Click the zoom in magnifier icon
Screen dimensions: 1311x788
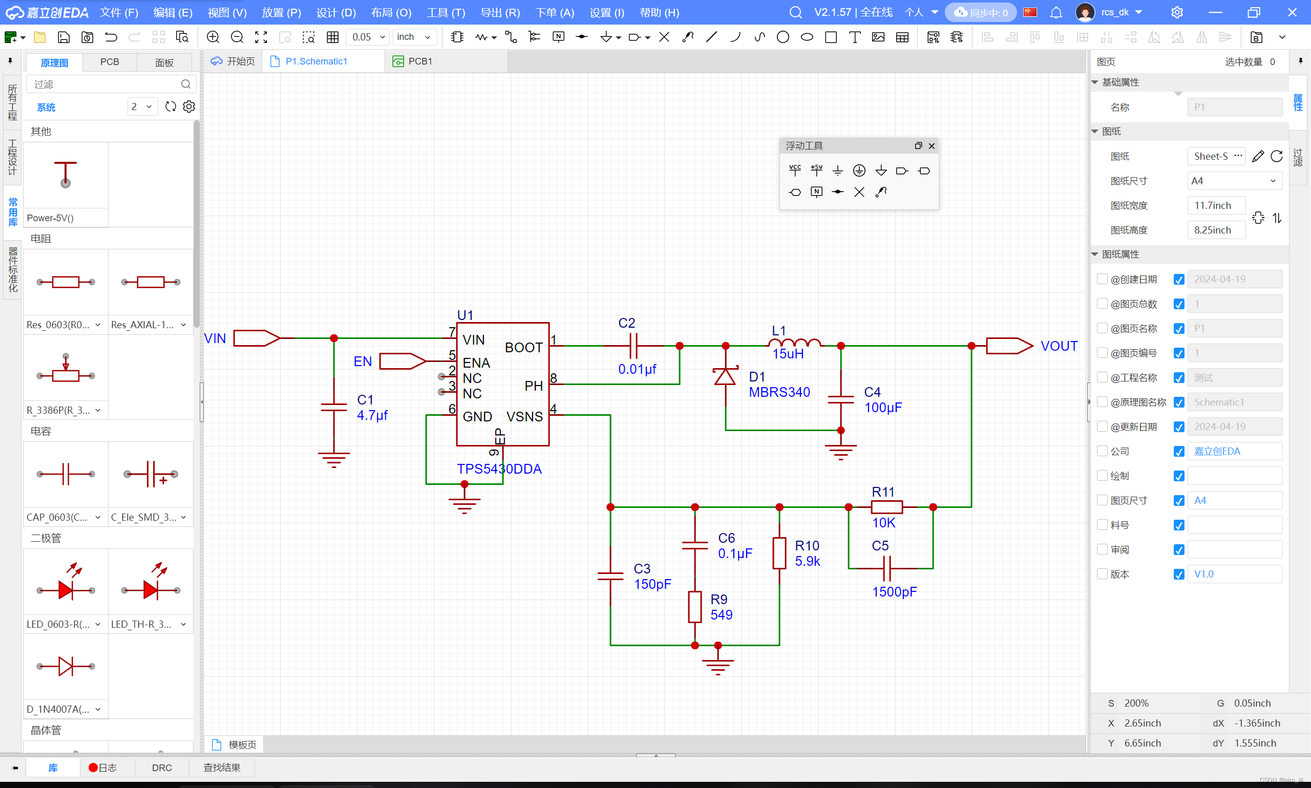(213, 37)
